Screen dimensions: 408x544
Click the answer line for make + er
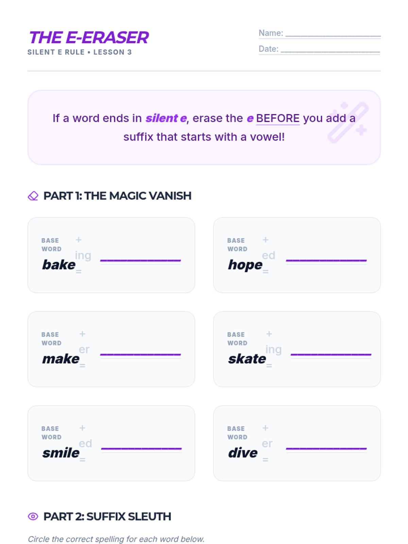tap(140, 355)
